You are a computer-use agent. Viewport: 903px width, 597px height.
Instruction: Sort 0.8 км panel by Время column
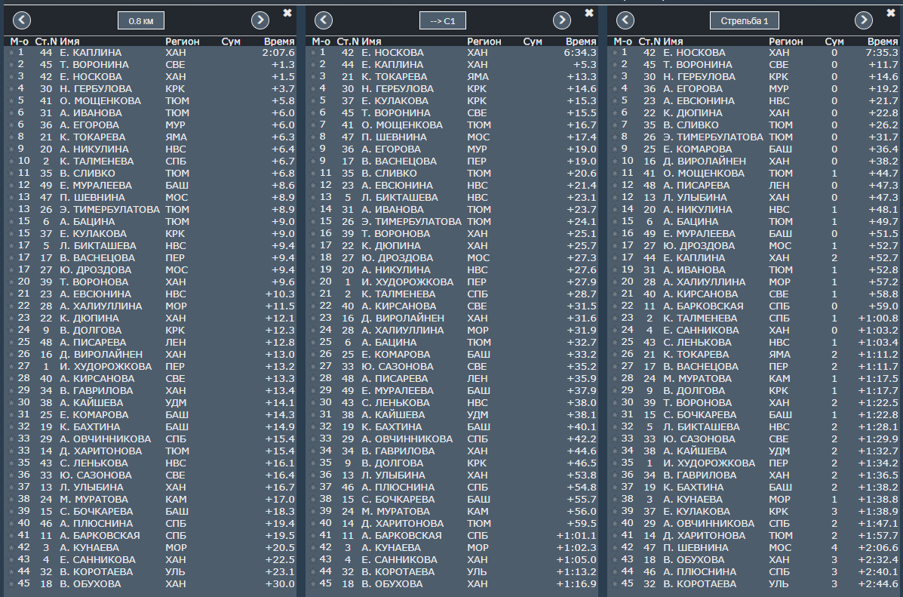pyautogui.click(x=278, y=42)
